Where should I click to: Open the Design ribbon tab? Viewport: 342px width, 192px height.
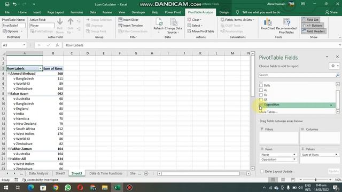tap(224, 12)
